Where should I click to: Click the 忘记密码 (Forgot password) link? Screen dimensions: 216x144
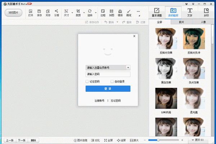point(116,101)
